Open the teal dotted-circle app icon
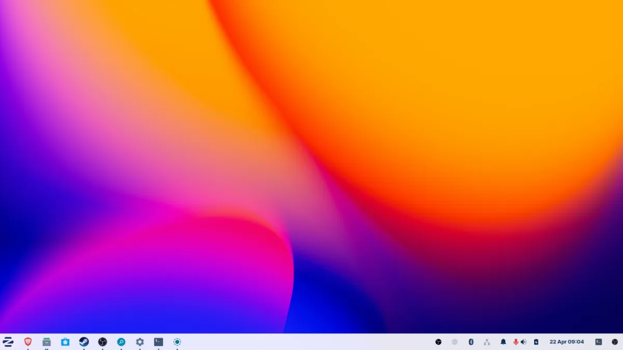The height and width of the screenshot is (350, 623). (x=177, y=342)
